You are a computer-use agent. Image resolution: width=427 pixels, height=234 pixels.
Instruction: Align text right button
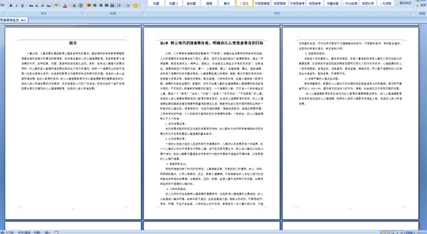point(101,6)
